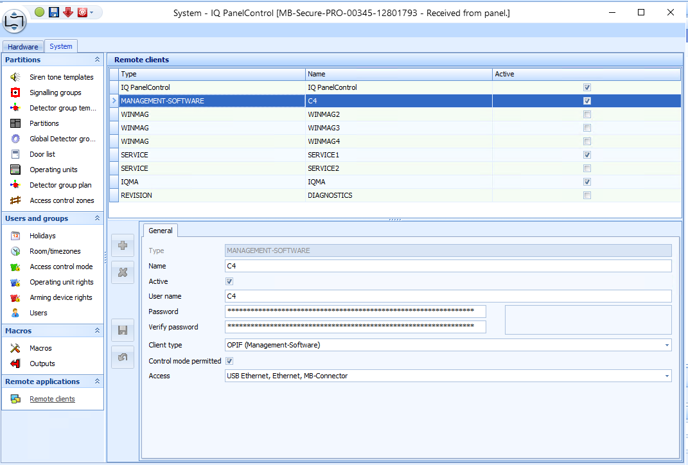Open the Client type dropdown
This screenshot has width=688, height=465.
pyautogui.click(x=667, y=346)
